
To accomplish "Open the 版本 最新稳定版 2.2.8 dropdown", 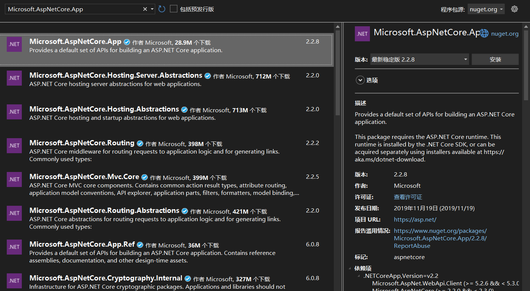I will click(419, 59).
